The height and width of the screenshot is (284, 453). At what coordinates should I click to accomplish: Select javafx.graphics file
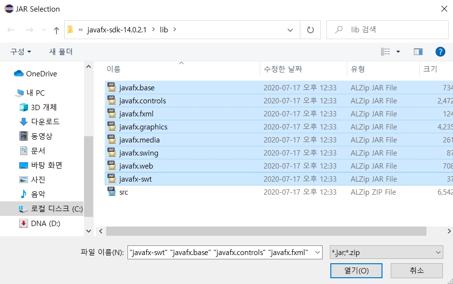tap(279, 127)
